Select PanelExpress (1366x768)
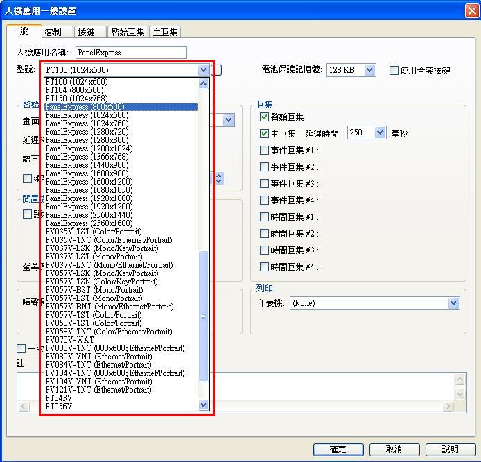The width and height of the screenshot is (481, 462). pyautogui.click(x=121, y=157)
